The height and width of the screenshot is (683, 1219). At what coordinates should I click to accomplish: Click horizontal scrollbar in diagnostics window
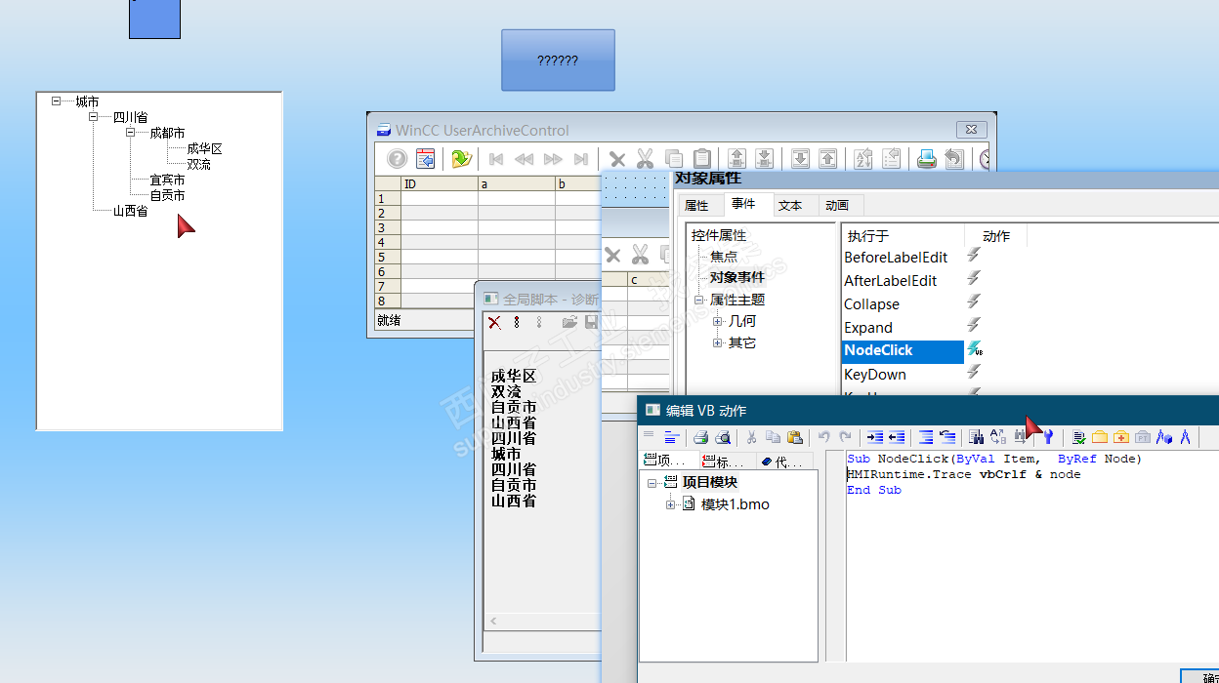(543, 621)
